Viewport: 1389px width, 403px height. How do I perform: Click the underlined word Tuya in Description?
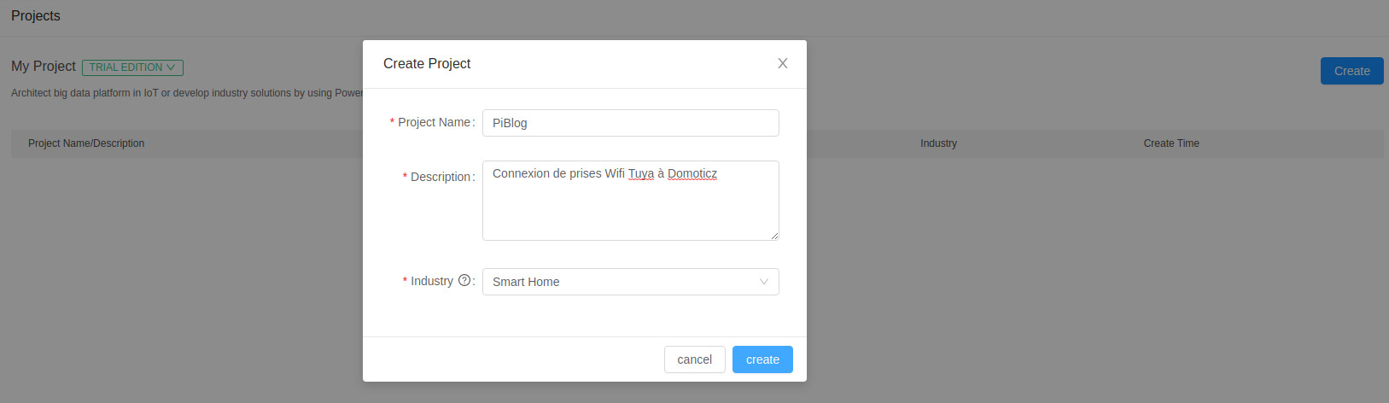641,173
